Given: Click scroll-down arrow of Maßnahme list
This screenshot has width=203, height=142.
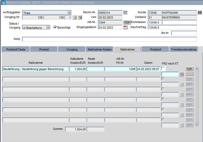Looking at the screenshot, I should pyautogui.click(x=197, y=124).
